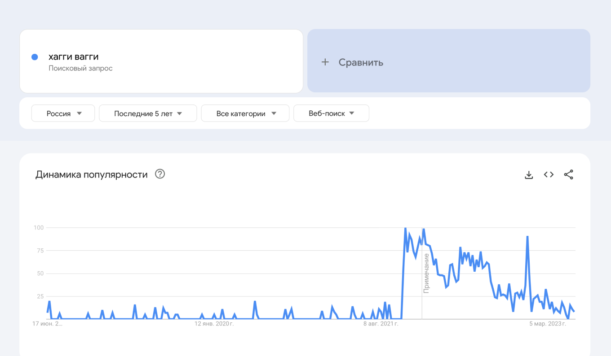Open the Все категории dropdown

245,113
